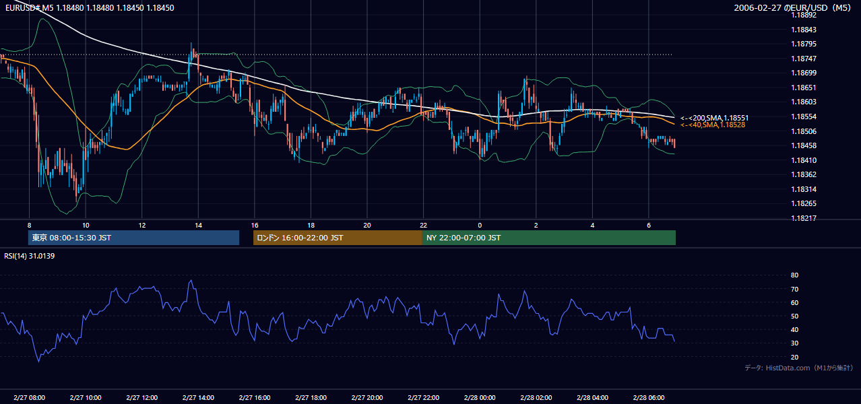861x404 pixels.
Task: Click the 2/28 06:00 time label
Action: coord(648,397)
